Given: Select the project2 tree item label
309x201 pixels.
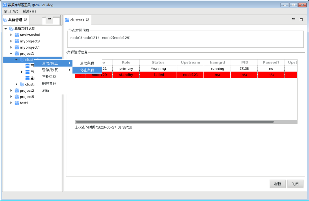Looking at the screenshot, I should (x=27, y=91).
